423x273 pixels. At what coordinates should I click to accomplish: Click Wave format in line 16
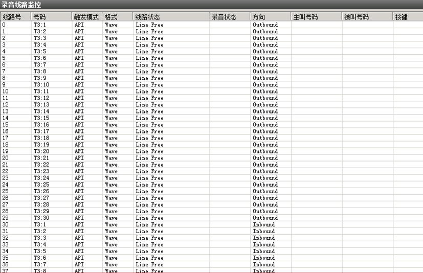[x=111, y=131]
